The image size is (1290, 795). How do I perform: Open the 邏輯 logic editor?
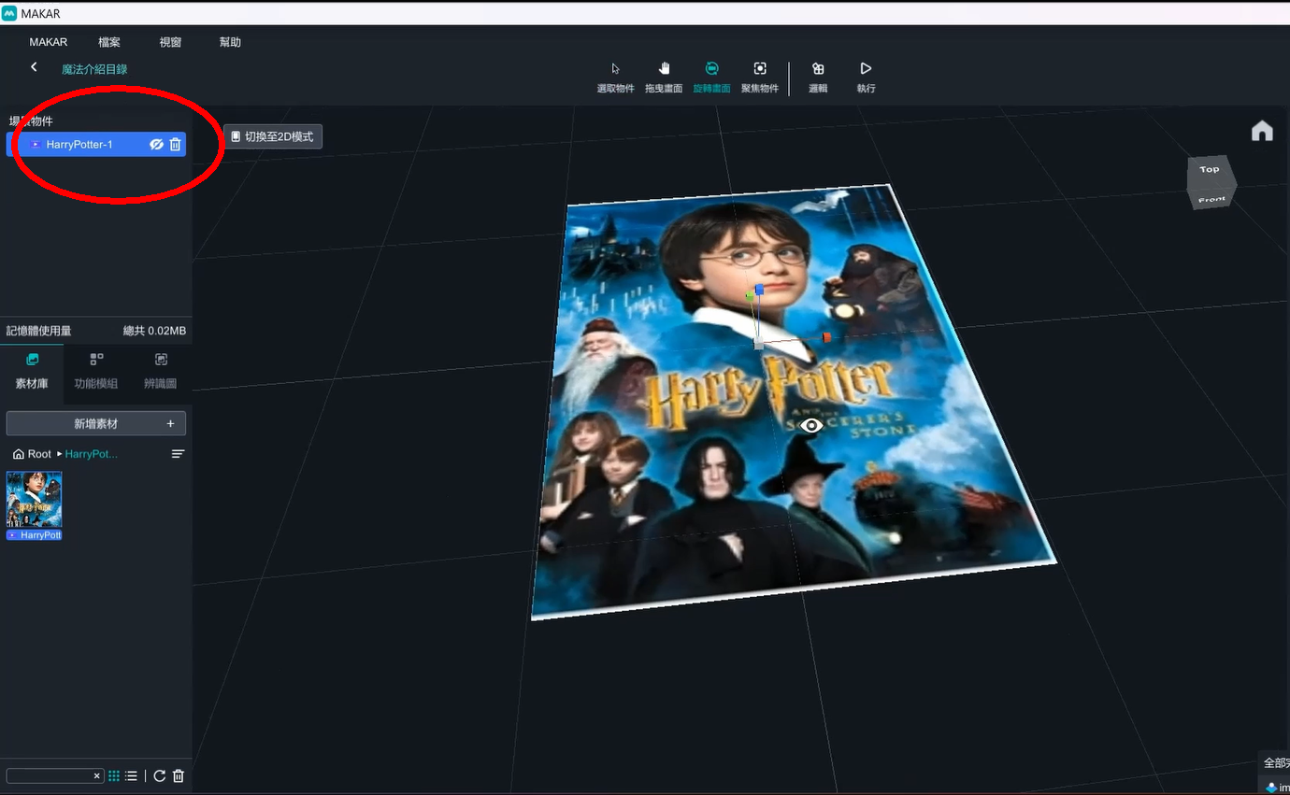point(818,76)
